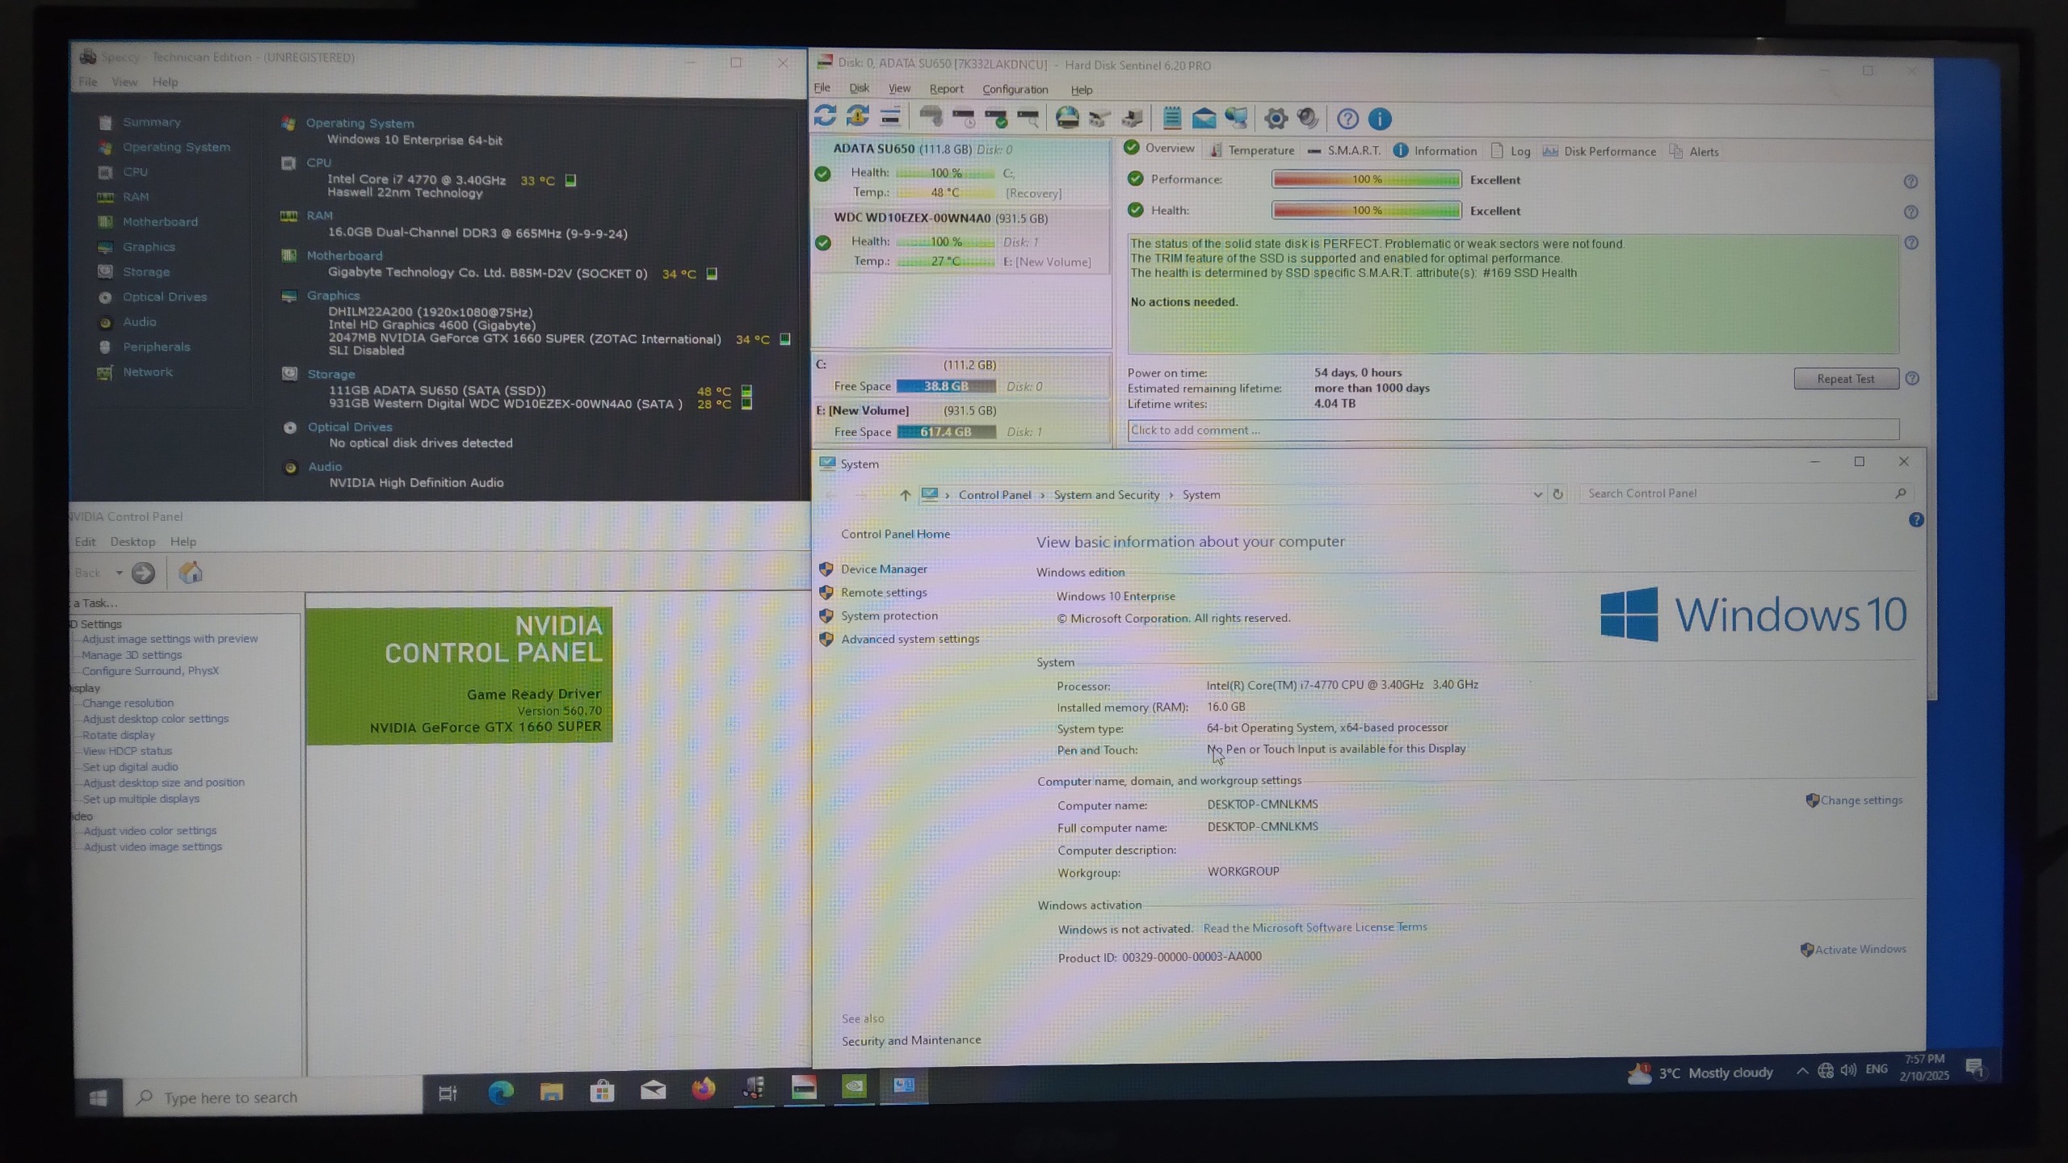Screen dimensions: 2068x1163
Task: Click the Repeat Test button
Action: (1846, 379)
